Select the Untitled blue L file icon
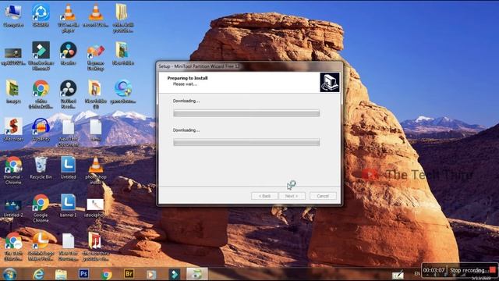 click(x=68, y=168)
